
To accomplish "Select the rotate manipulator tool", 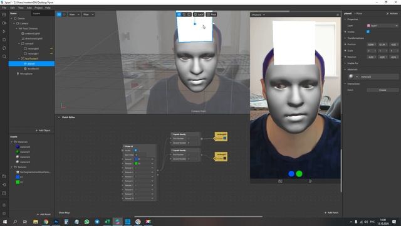I will (x=184, y=14).
